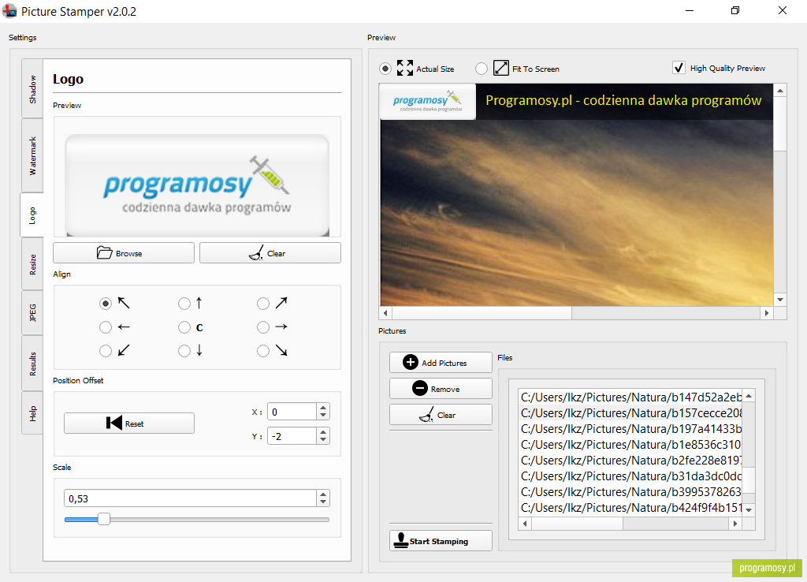Select file b2fe228e819 in list
The height and width of the screenshot is (582, 807).
tap(630, 461)
